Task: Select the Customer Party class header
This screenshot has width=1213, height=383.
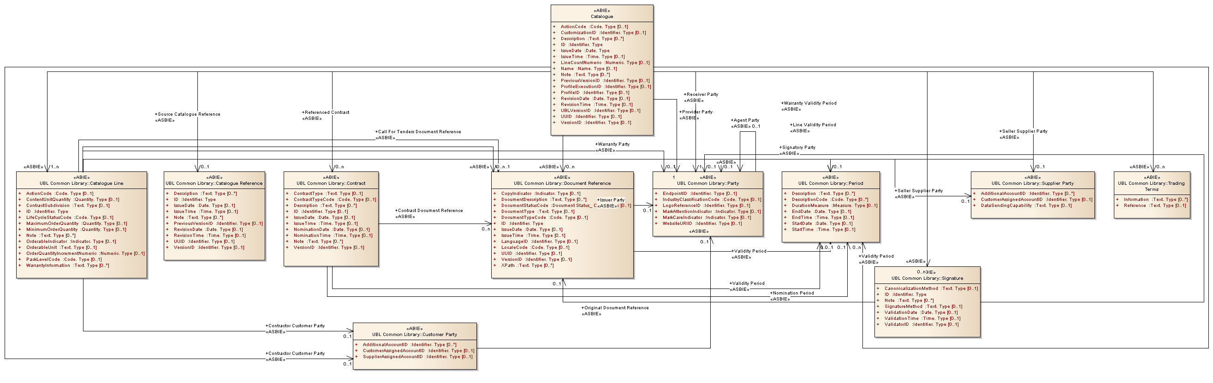Action: pyautogui.click(x=414, y=335)
